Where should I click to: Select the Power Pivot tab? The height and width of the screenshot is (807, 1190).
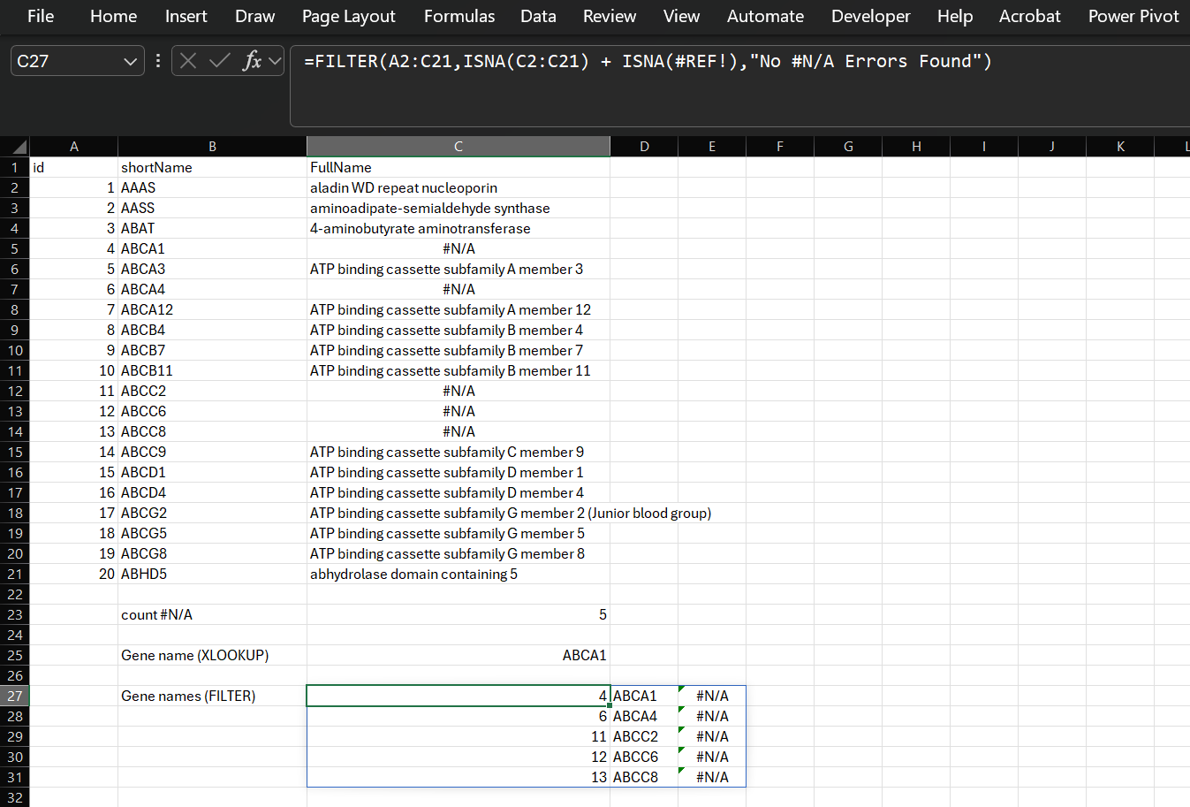coord(1133,16)
